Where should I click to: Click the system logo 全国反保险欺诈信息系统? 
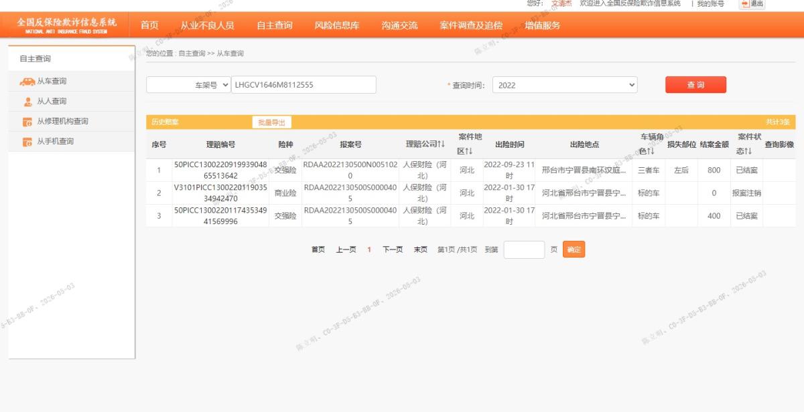click(66, 25)
